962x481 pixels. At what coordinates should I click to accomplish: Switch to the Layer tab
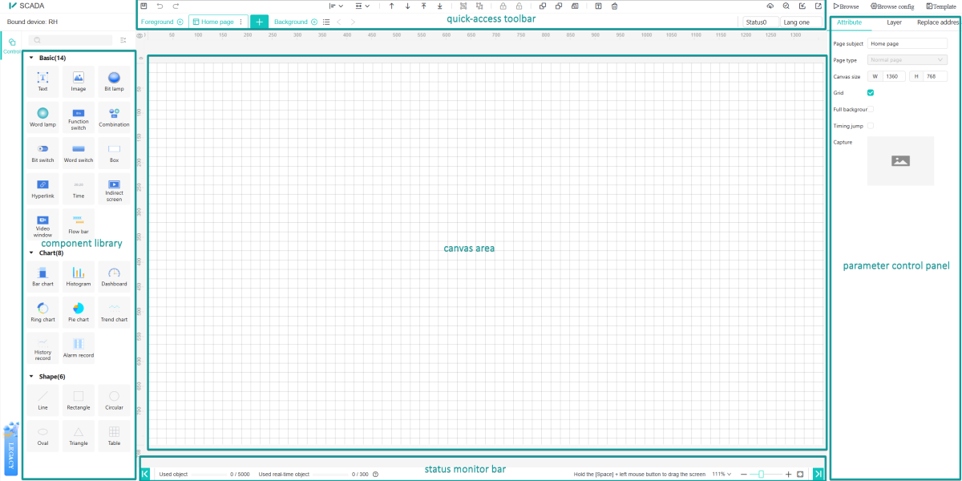coord(894,22)
